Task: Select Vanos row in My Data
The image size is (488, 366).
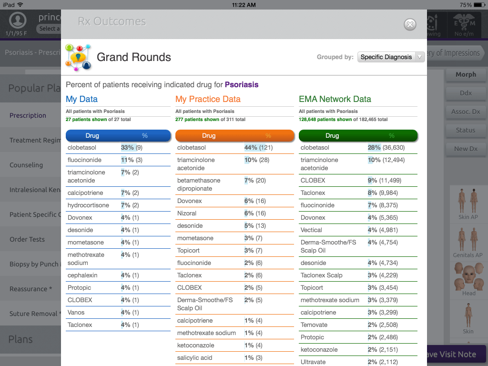Action: [x=118, y=313]
